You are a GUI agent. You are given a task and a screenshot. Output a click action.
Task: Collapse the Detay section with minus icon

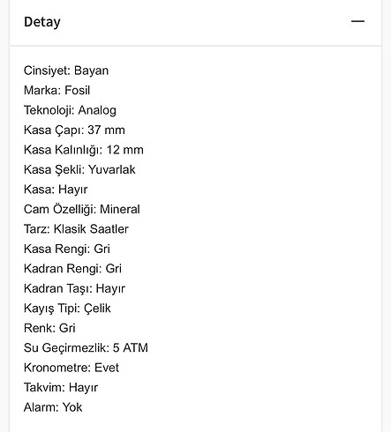coord(357,21)
